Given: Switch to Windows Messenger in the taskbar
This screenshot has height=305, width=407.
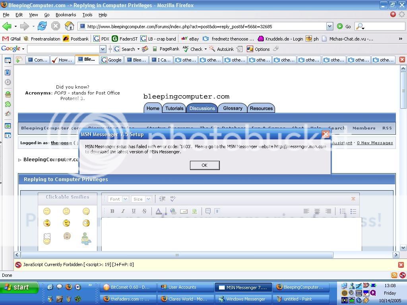Looking at the screenshot, I should coord(243,299).
